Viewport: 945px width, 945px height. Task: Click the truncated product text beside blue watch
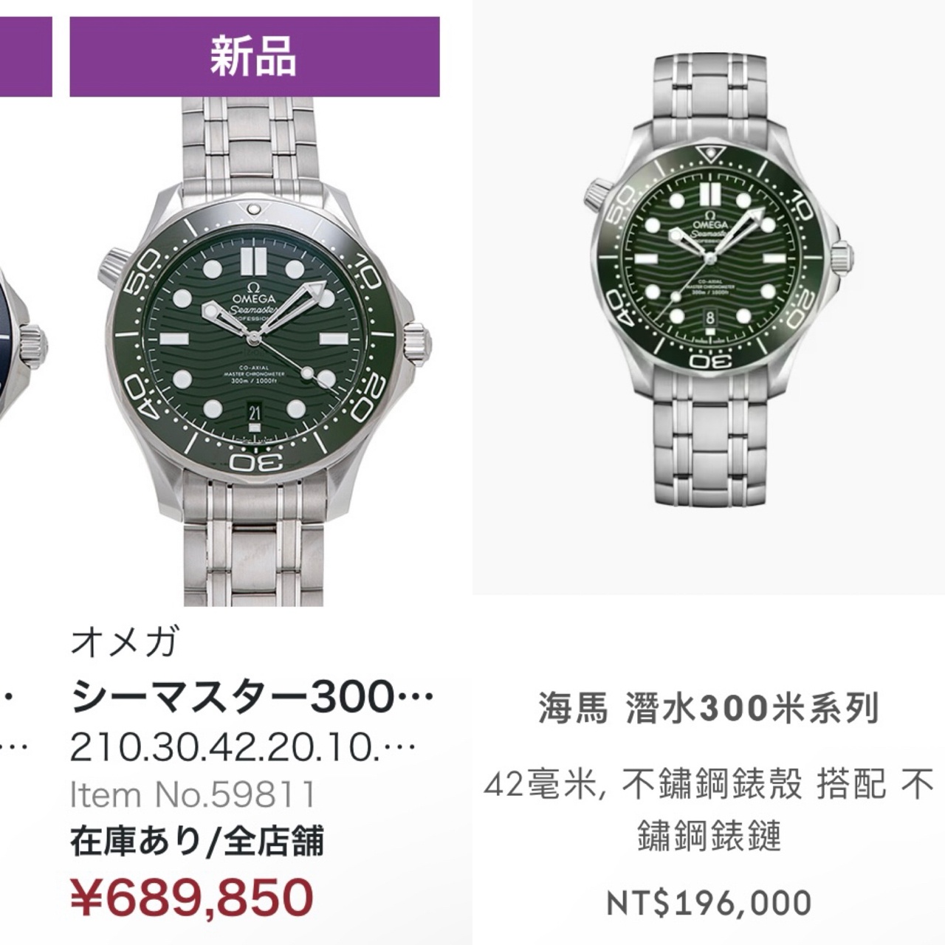pyautogui.click(x=13, y=721)
